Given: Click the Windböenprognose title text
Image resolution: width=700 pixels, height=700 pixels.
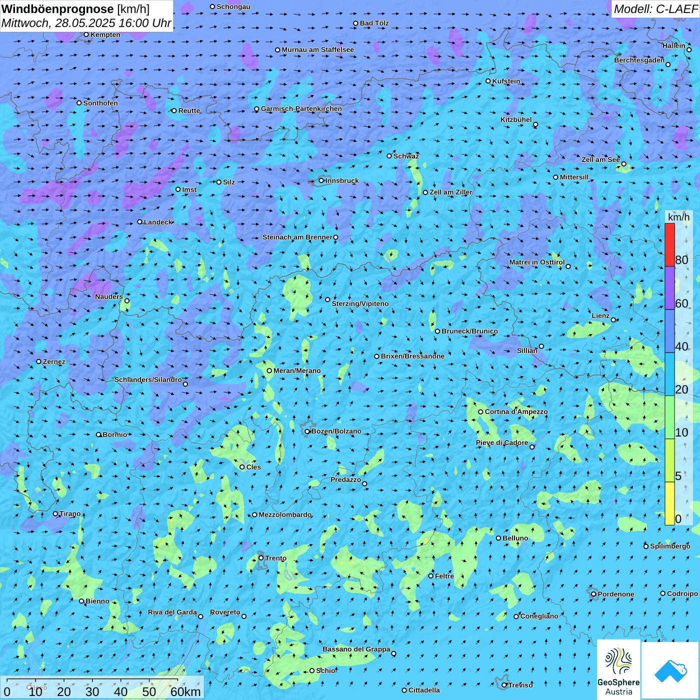Looking at the screenshot, I should click(x=57, y=9).
